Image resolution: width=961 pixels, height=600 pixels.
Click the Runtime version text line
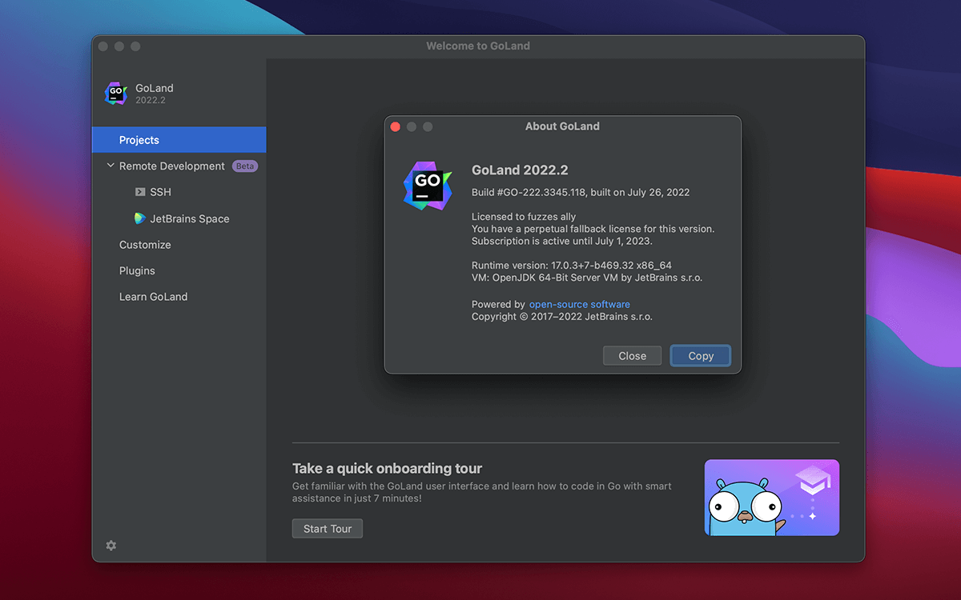572,266
